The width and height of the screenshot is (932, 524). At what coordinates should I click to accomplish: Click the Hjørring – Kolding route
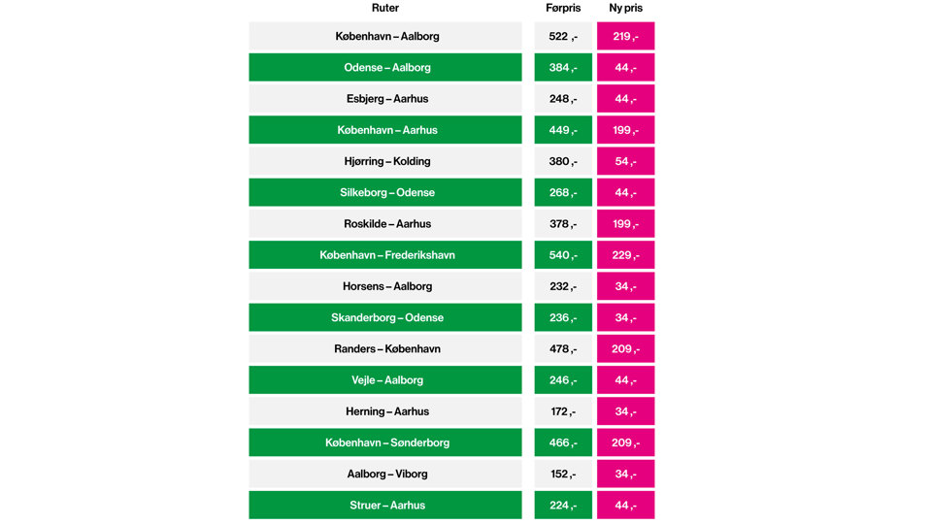click(385, 161)
